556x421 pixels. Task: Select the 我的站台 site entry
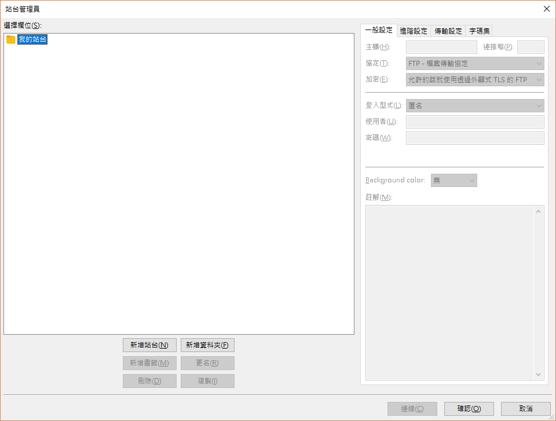pos(32,39)
